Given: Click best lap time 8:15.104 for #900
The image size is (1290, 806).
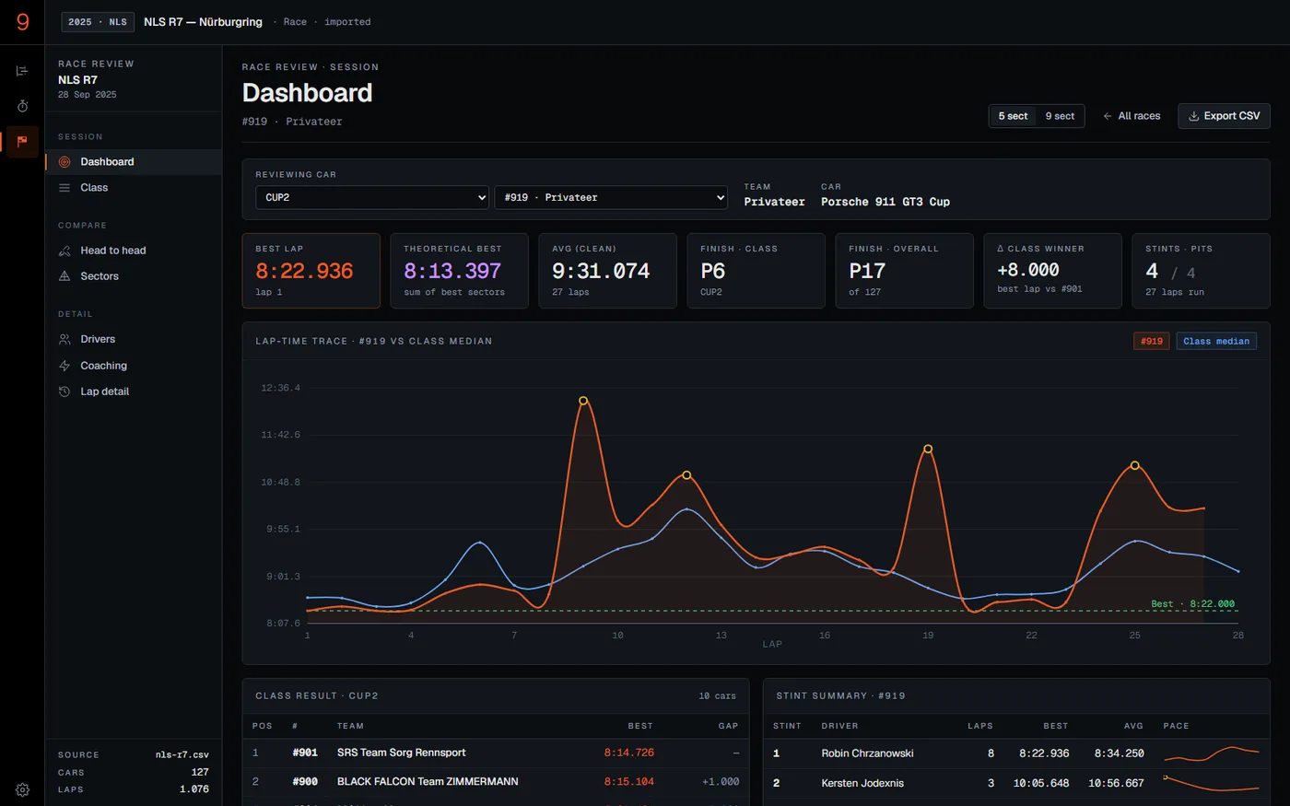Looking at the screenshot, I should pos(629,782).
